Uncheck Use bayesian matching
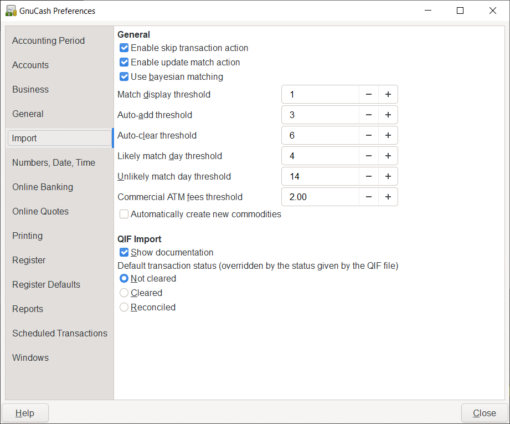Image resolution: width=510 pixels, height=424 pixels. 124,77
